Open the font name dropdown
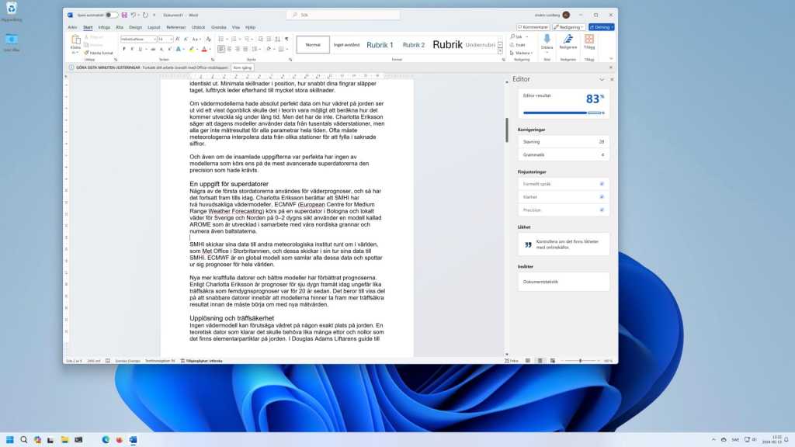 coord(154,39)
